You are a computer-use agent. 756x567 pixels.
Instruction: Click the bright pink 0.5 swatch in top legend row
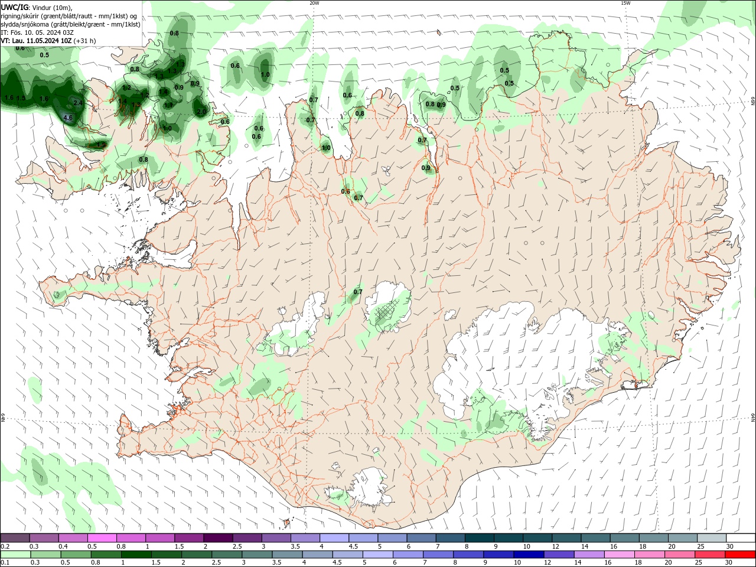tap(102, 538)
